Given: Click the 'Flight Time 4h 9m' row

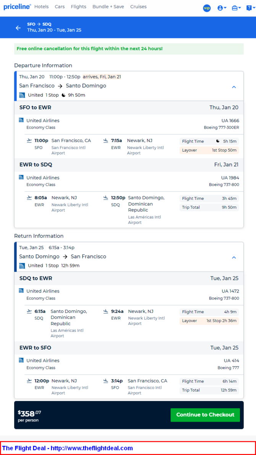Looking at the screenshot, I should coord(209,312).
